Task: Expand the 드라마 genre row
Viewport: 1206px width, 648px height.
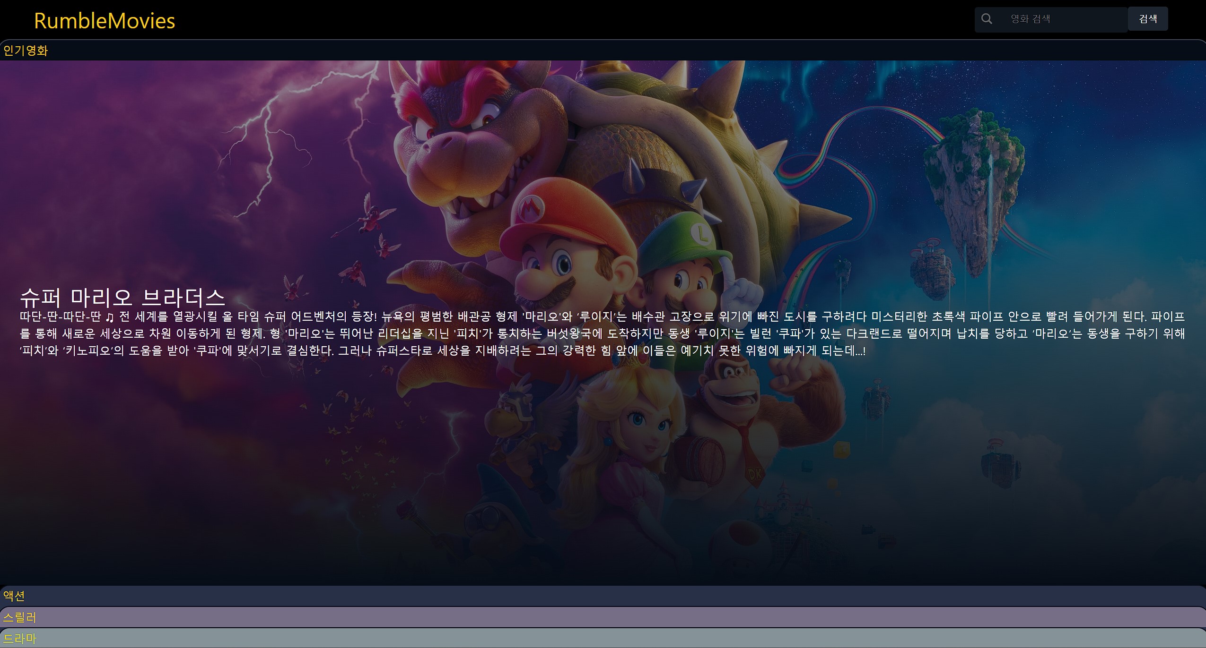Action: (x=20, y=639)
